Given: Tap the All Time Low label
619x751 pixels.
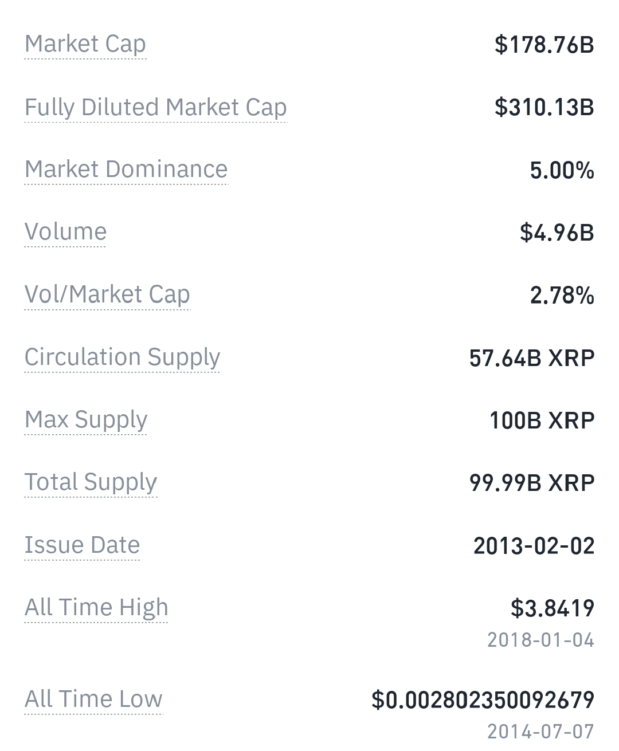Looking at the screenshot, I should 93,699.
